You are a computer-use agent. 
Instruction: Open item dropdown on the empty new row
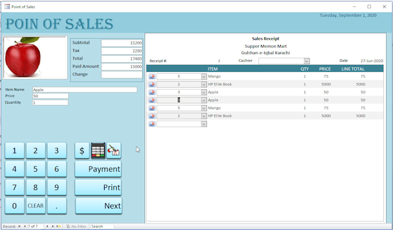(204, 124)
